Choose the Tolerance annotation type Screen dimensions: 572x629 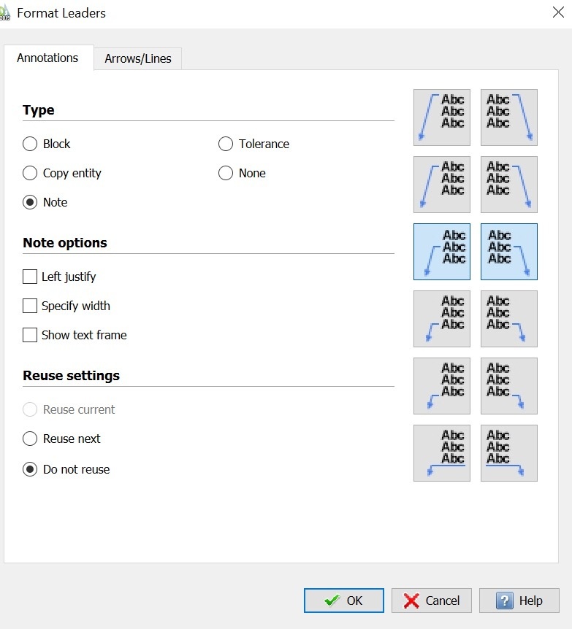pos(226,144)
